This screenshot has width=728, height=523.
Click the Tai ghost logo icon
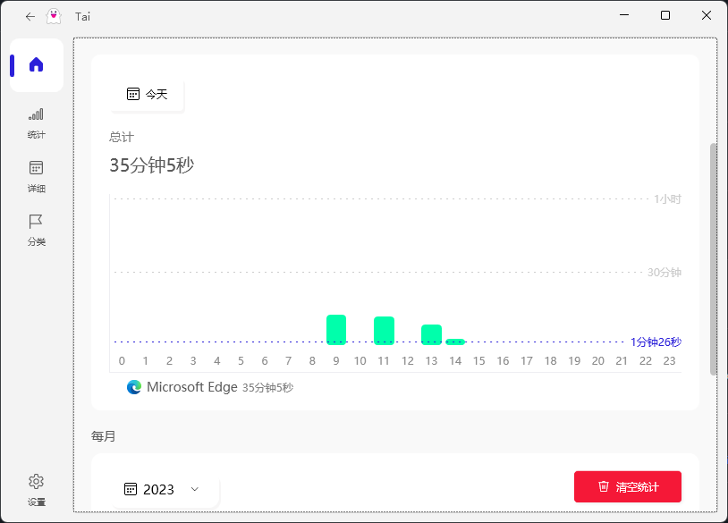pos(54,16)
